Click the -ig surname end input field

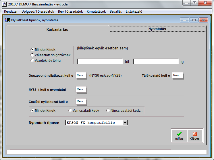pos(156,61)
